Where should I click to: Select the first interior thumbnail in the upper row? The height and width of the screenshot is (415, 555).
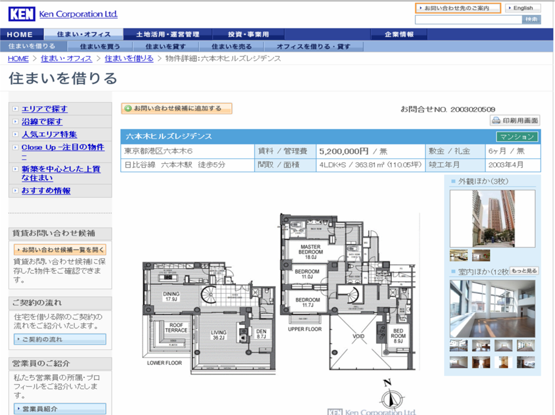(458, 345)
